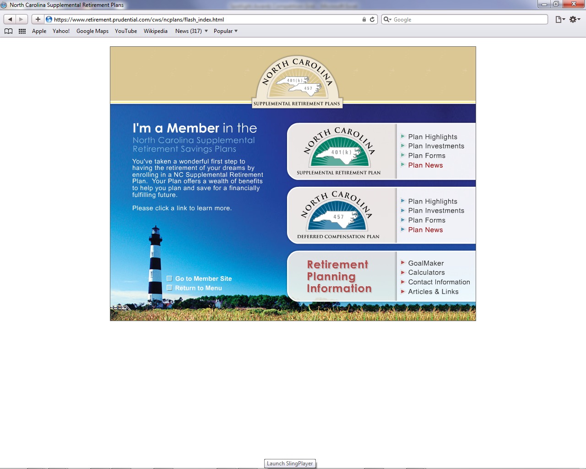Open the Google Maps bookmark
The width and height of the screenshot is (586, 469).
point(92,31)
